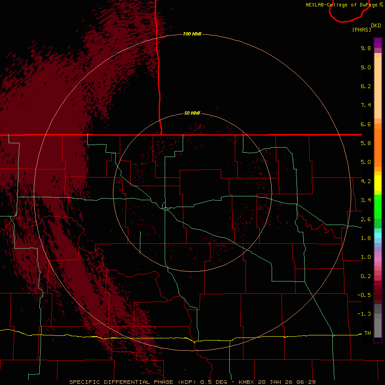
Task: Click the 2.6 legend value
Action: [366, 219]
